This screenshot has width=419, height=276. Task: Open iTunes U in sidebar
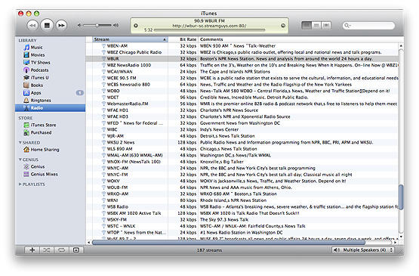pyautogui.click(x=39, y=78)
